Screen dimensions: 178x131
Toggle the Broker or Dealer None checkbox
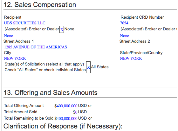coord(62,29)
